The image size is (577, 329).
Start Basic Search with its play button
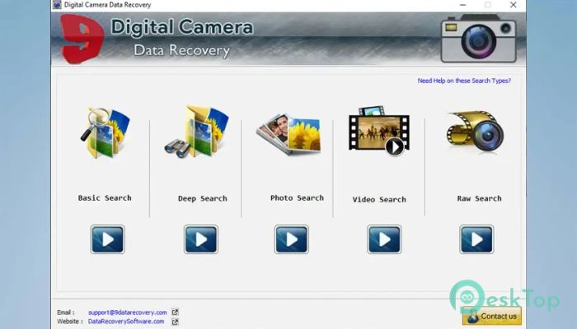pos(108,239)
